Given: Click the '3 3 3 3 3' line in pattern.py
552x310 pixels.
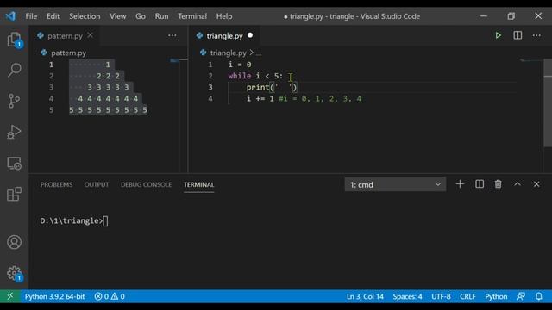Looking at the screenshot, I should pyautogui.click(x=108, y=87).
